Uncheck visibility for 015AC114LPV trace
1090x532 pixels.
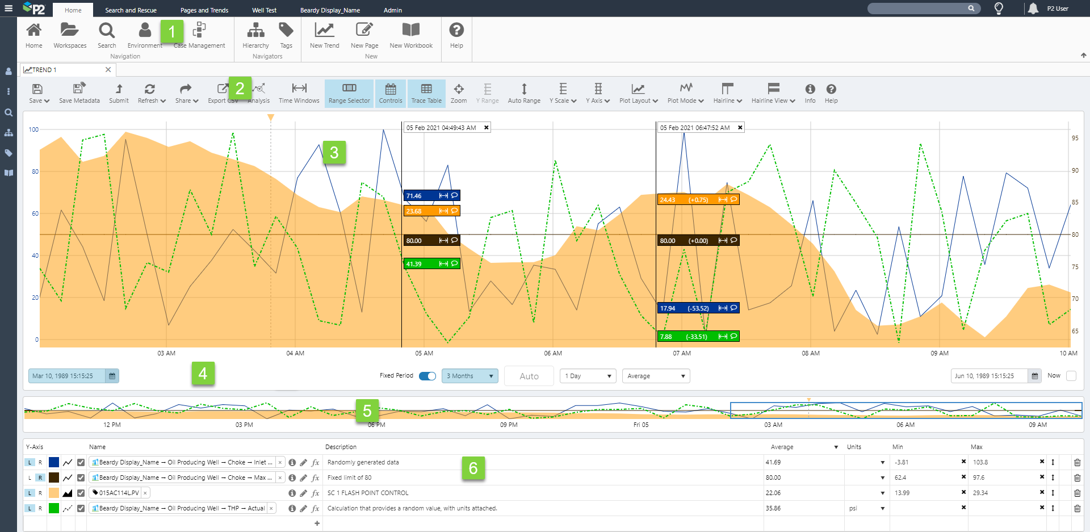coord(81,493)
